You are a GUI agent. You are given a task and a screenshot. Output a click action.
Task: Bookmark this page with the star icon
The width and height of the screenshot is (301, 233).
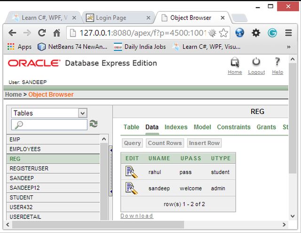pyautogui.click(x=223, y=33)
